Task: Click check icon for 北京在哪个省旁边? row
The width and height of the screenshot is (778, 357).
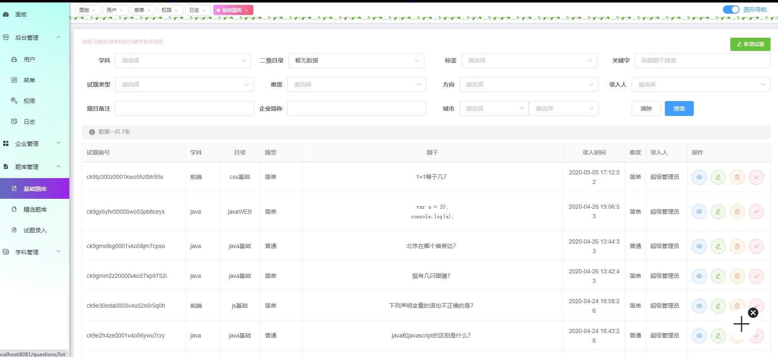Action: 756,246
